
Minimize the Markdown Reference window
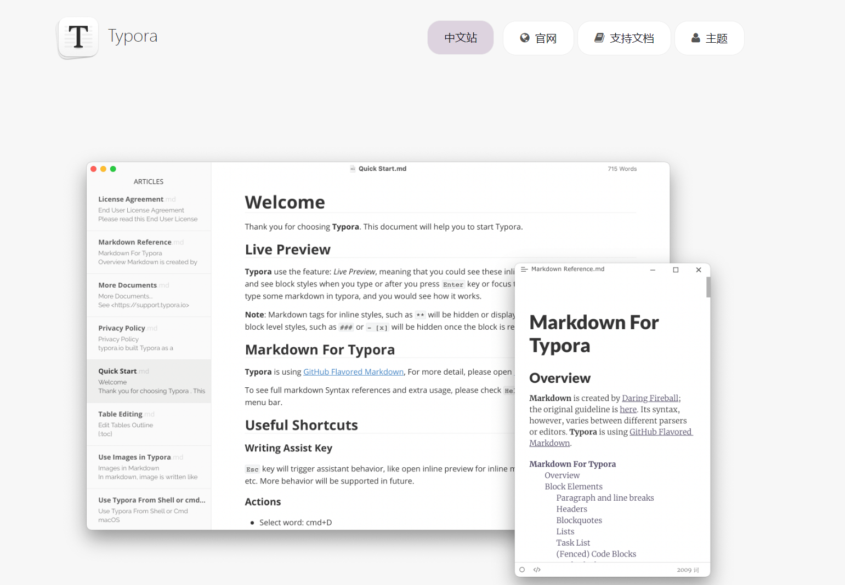653,269
